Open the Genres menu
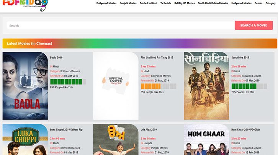 [258, 3]
